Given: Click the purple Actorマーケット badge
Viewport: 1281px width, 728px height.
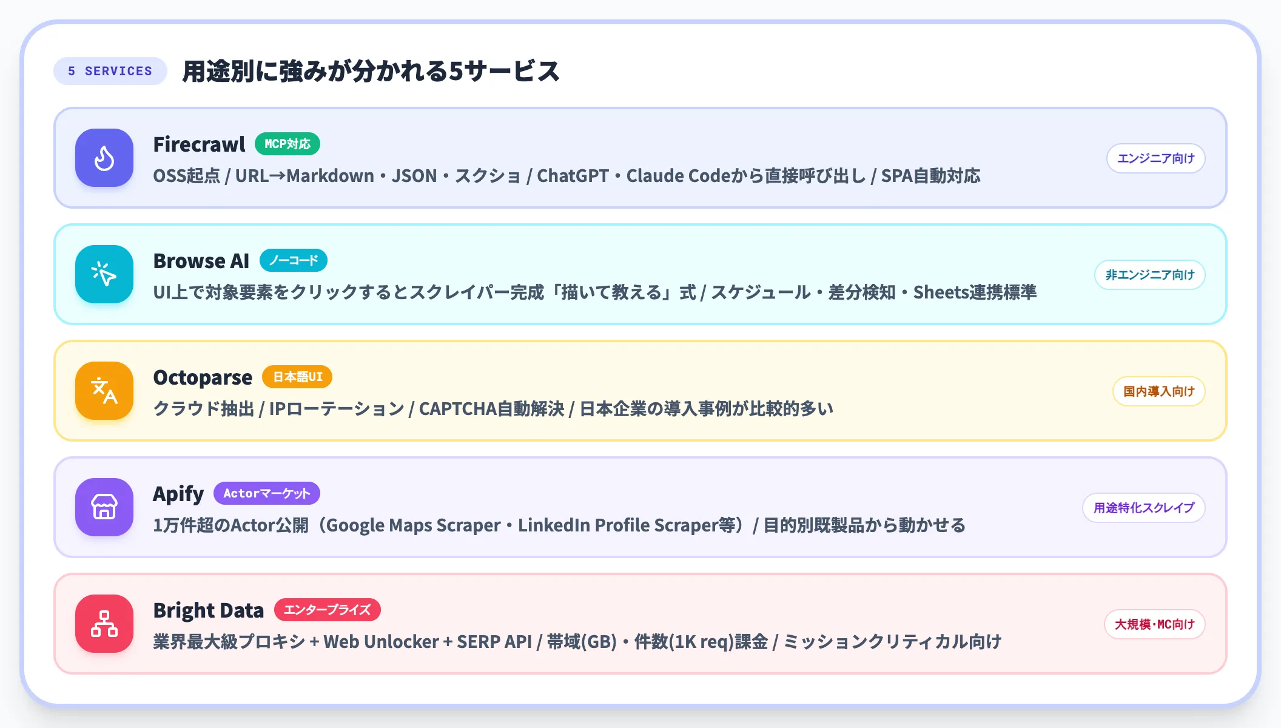Looking at the screenshot, I should click(267, 493).
